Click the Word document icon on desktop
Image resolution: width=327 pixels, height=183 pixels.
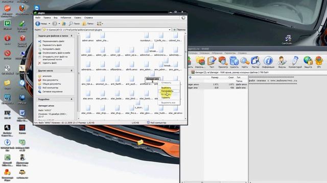click(x=22, y=113)
